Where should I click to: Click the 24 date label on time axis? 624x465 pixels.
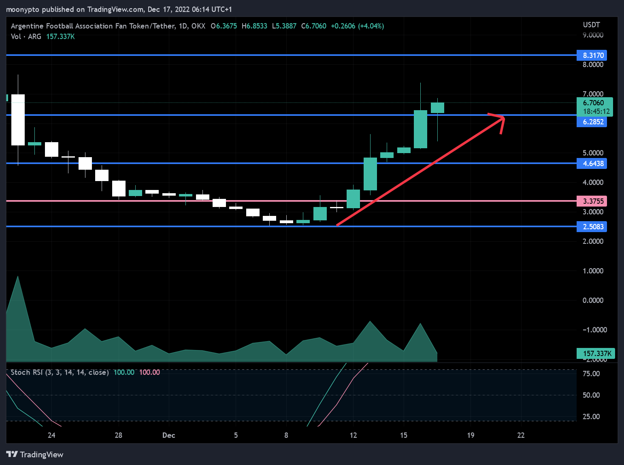(51, 435)
